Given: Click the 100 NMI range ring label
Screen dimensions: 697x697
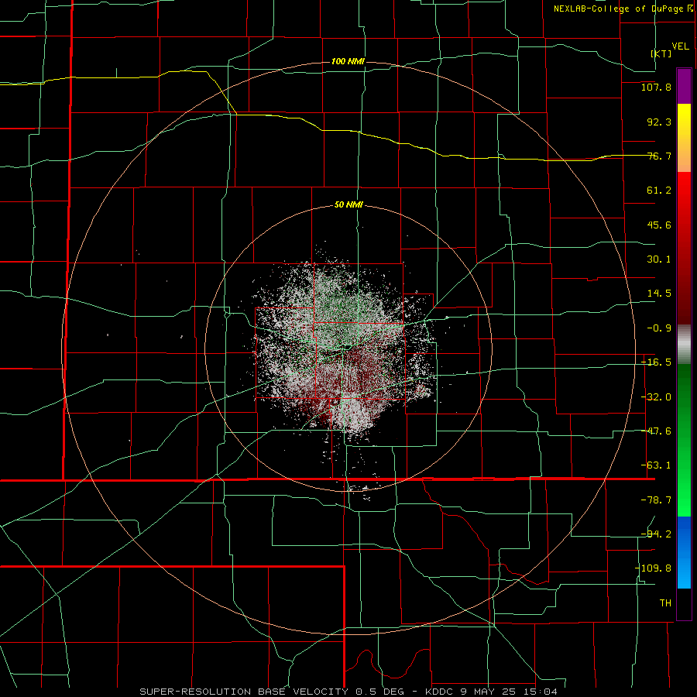Looking at the screenshot, I should pyautogui.click(x=348, y=61).
